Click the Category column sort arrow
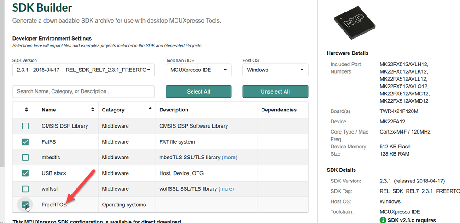The image size is (460, 223). point(150,109)
